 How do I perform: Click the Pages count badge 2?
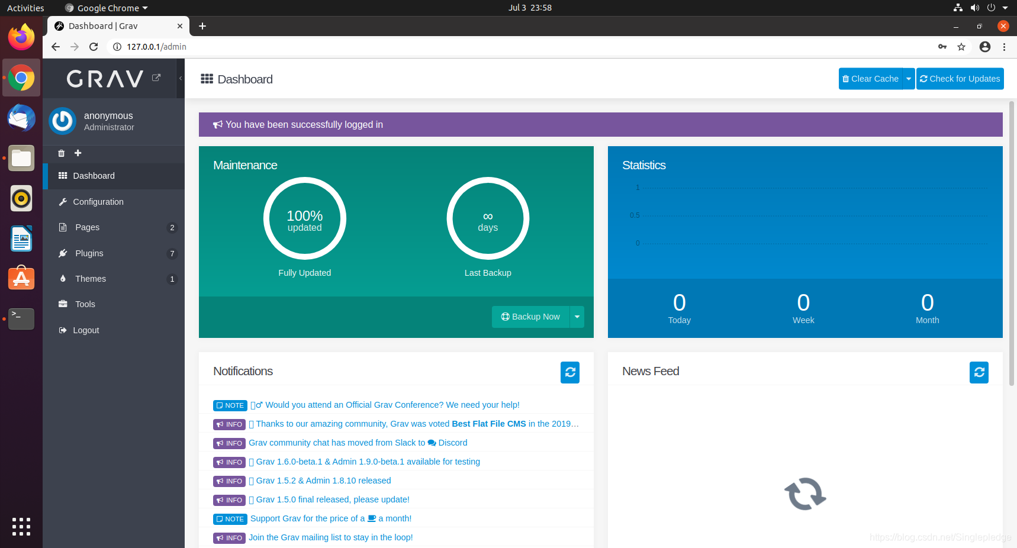[x=172, y=228]
